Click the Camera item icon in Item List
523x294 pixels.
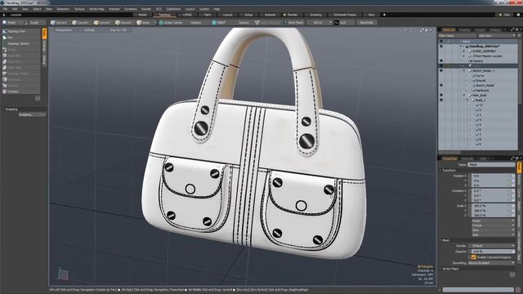coord(471,61)
